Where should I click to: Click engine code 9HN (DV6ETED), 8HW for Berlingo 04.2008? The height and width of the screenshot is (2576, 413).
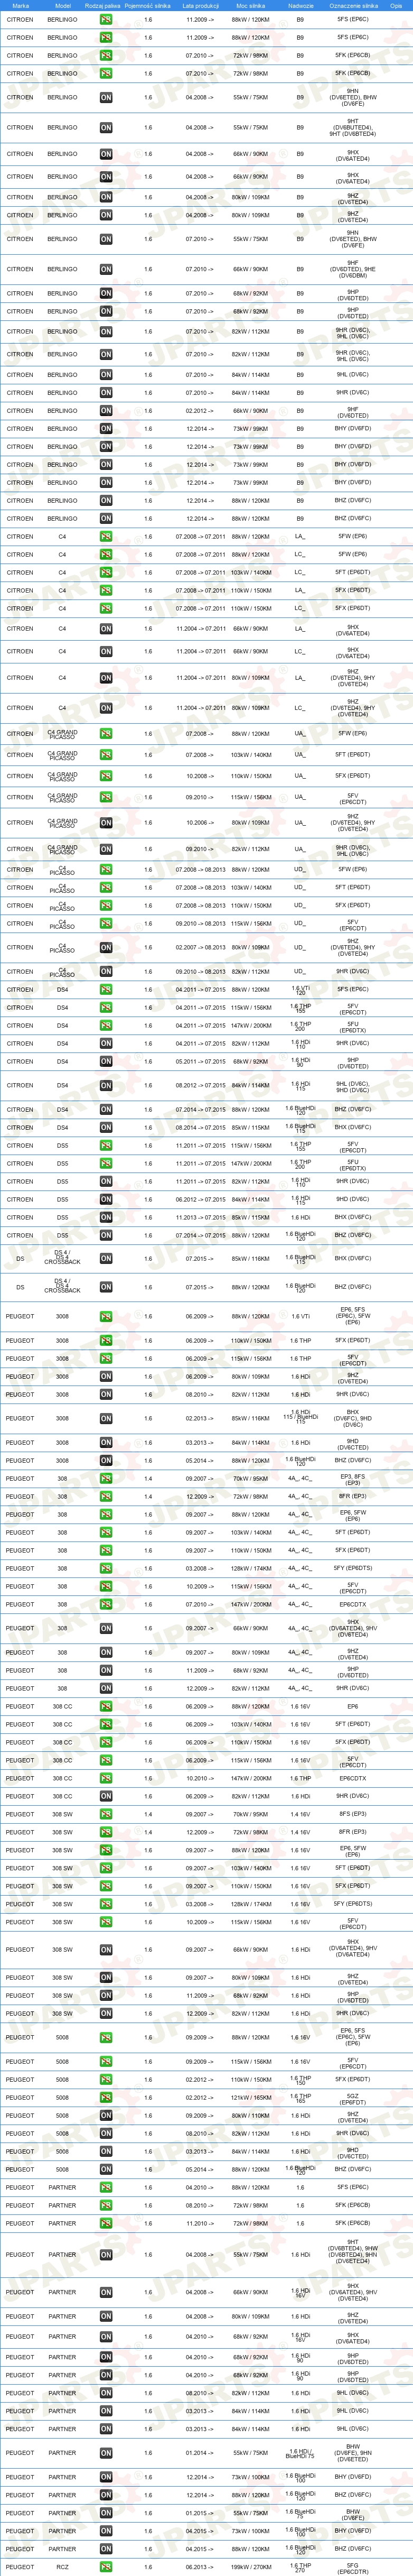[353, 98]
